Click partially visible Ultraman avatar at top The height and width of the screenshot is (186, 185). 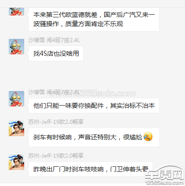[x=16, y=11]
